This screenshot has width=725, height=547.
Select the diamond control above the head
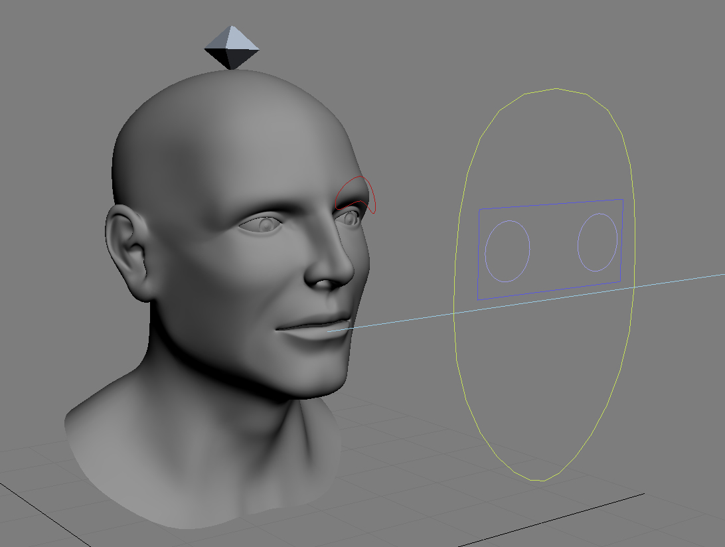232,48
